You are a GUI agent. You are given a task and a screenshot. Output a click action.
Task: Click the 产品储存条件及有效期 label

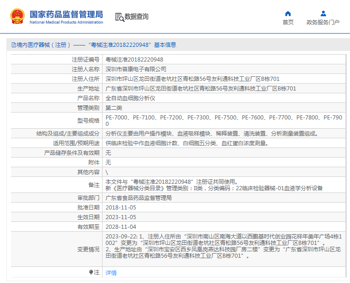click(x=72, y=153)
